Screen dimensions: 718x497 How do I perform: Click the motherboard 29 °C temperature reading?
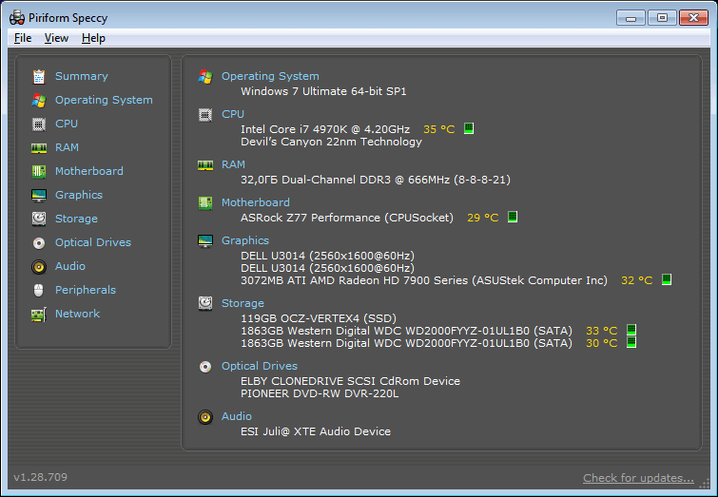(x=482, y=218)
